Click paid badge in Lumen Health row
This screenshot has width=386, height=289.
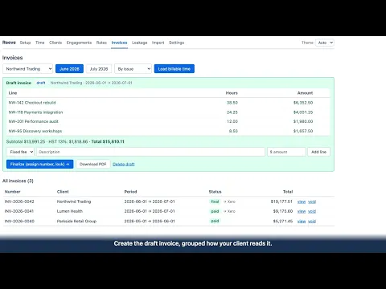point(215,211)
